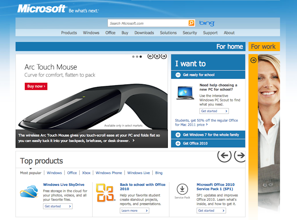Open the Office navigation menu
This screenshot has width=297, height=220.
[x=110, y=33]
